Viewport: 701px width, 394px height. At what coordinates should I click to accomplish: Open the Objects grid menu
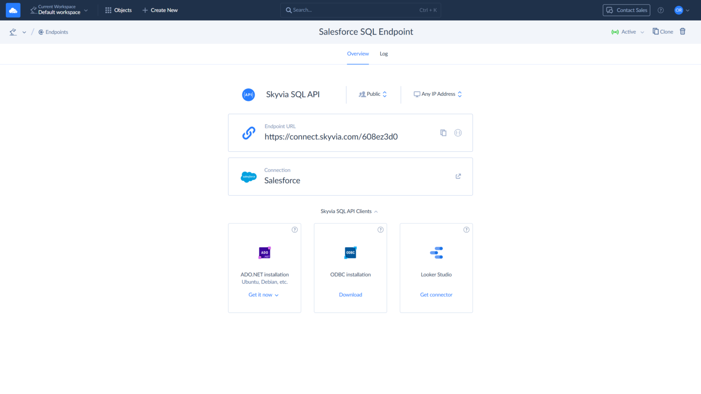pos(118,10)
